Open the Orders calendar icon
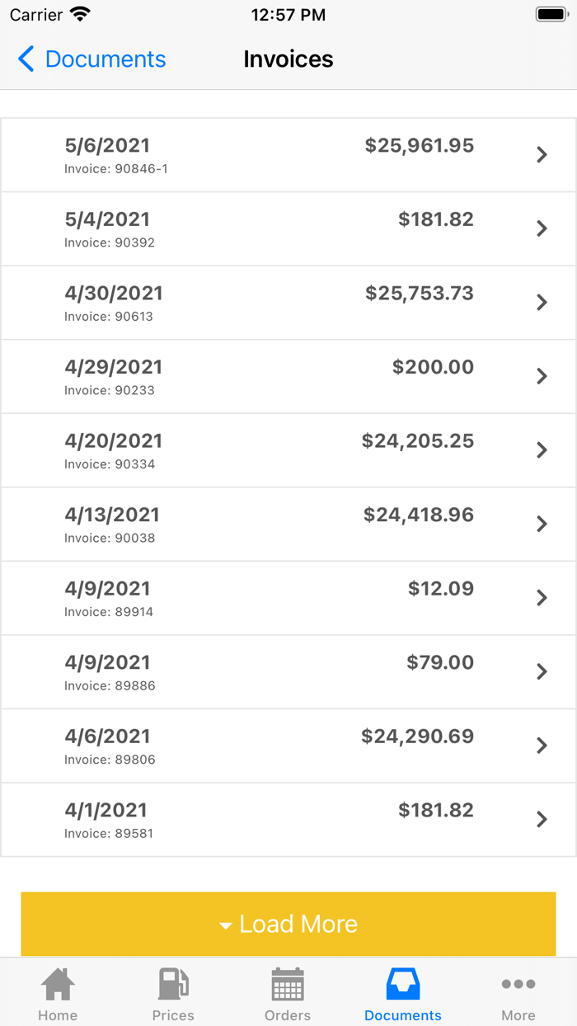577x1026 pixels. [288, 984]
